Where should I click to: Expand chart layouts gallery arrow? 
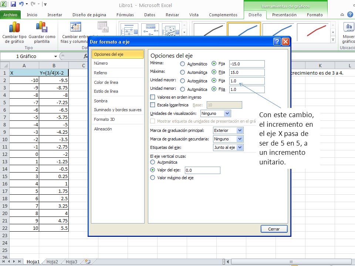coord(184,33)
